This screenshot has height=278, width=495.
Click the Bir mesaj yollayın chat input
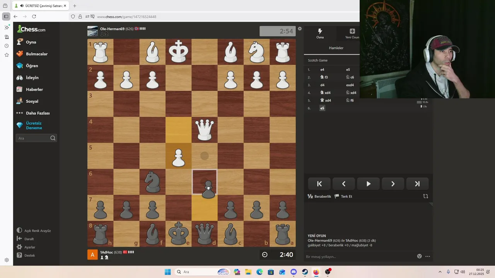click(x=360, y=256)
